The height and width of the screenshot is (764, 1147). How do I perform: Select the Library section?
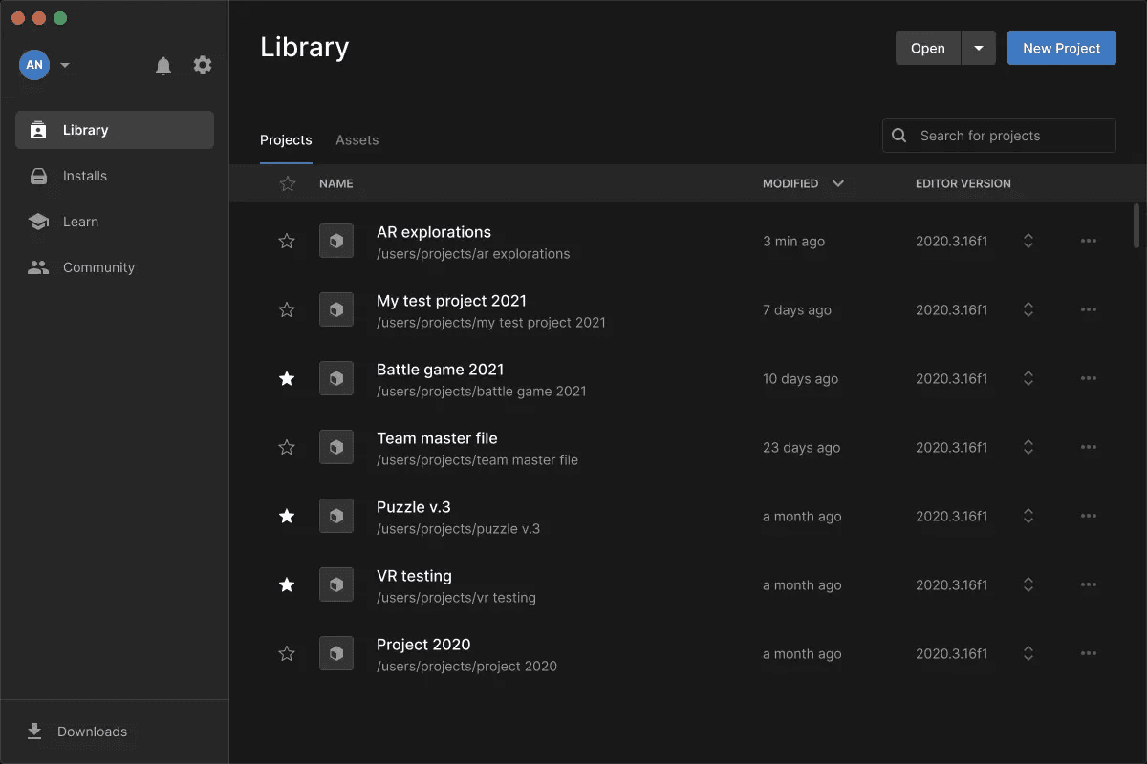click(85, 130)
